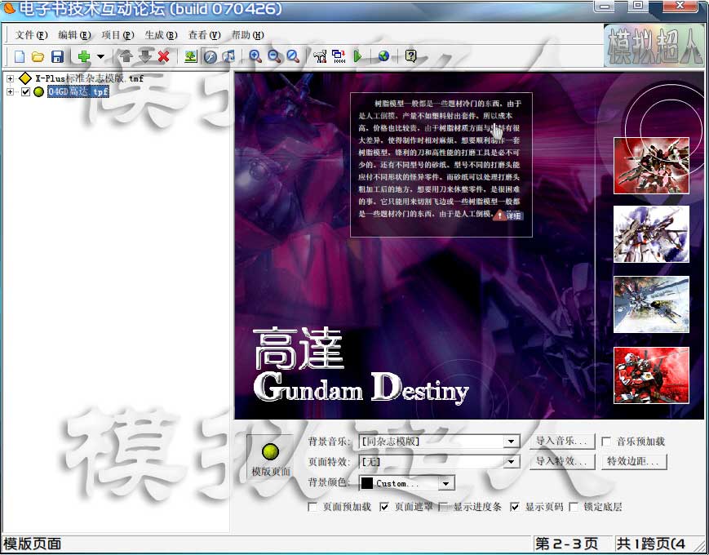The image size is (709, 555).
Task: Click the Zoom In magnifier icon
Action: click(x=255, y=56)
